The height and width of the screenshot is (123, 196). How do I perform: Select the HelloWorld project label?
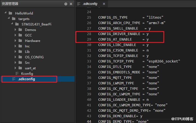(x=24, y=13)
